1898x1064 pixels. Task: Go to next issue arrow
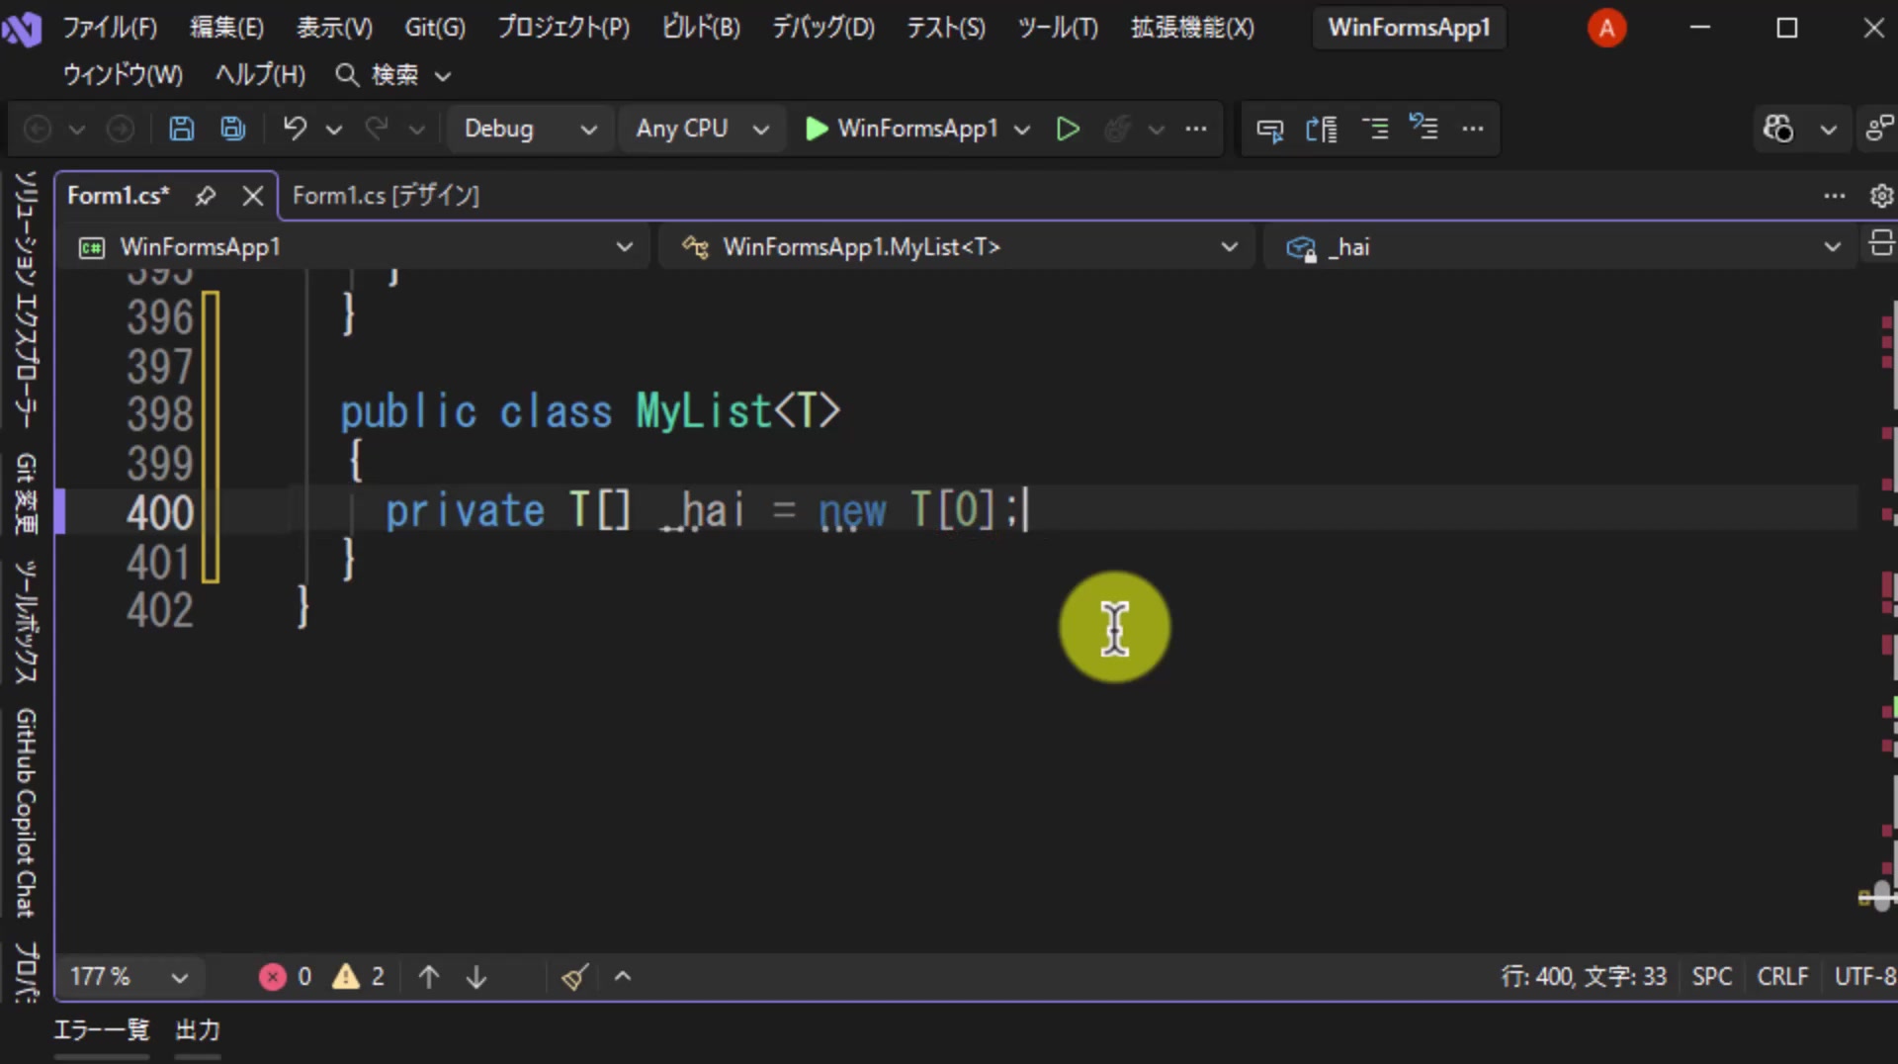[476, 977]
